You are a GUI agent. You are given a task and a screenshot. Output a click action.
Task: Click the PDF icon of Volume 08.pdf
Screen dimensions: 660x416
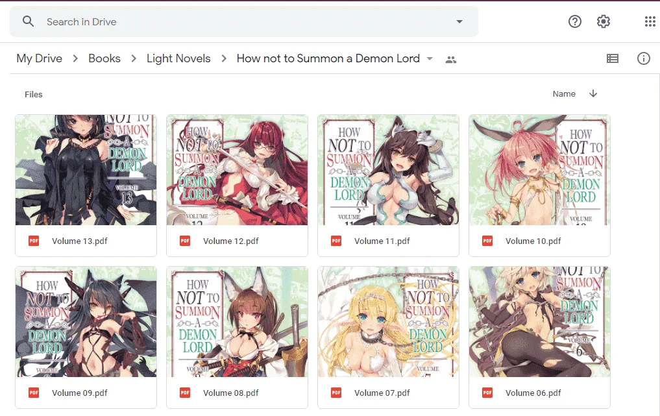[x=185, y=393]
